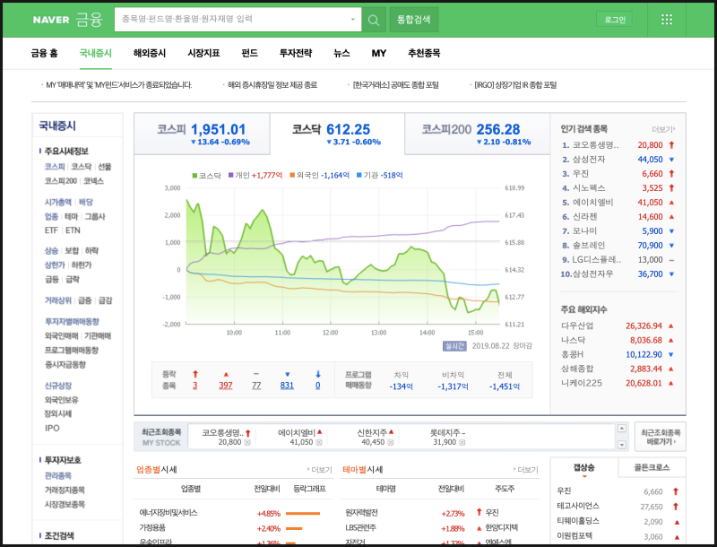Click the red upper-limit arrow above count 3
This screenshot has height=547, width=717.
click(195, 374)
